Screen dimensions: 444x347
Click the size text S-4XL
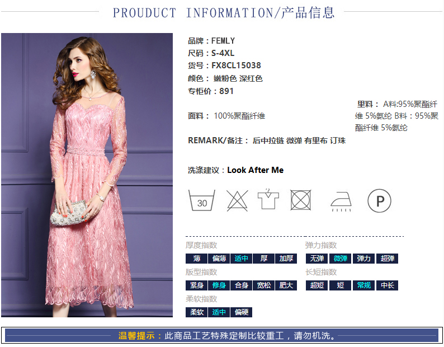223,53
